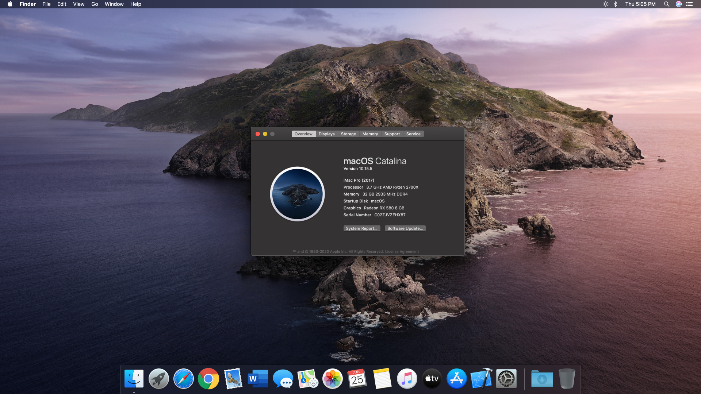
Task: Click the System Report button
Action: tap(361, 228)
